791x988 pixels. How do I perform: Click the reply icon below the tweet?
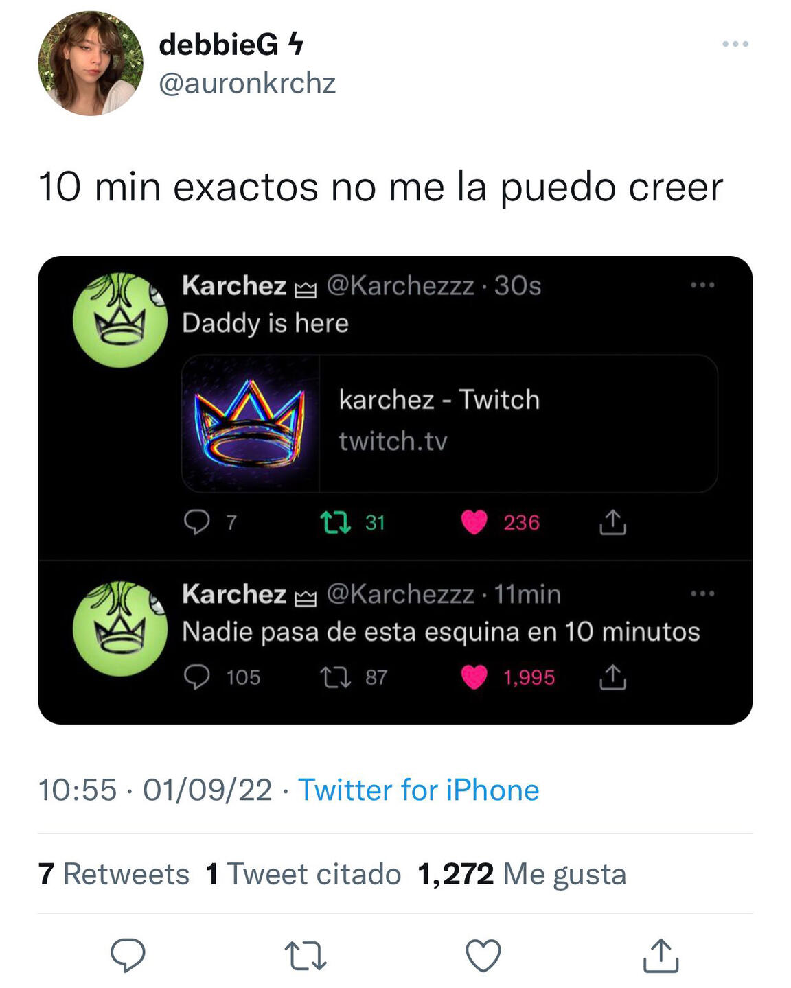pyautogui.click(x=128, y=954)
